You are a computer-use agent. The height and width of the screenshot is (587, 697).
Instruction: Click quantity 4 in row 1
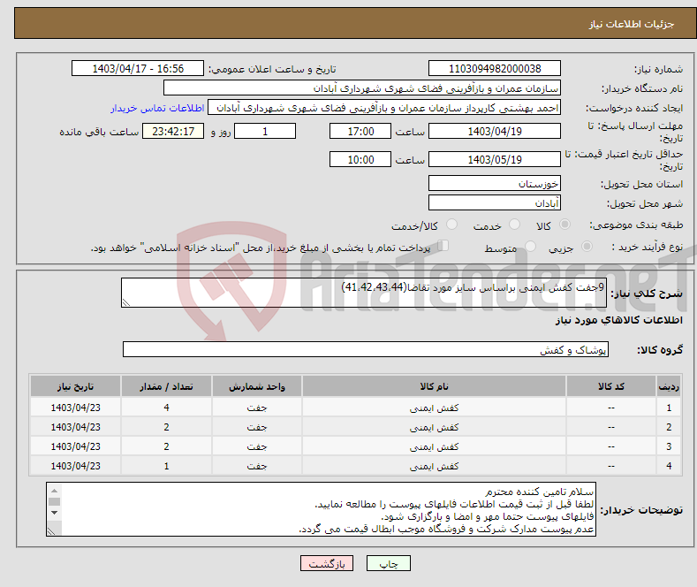(166, 408)
